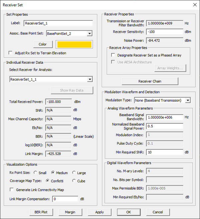Click the Link Margin value field
Screen dimensions: 200x219
tap(58, 154)
